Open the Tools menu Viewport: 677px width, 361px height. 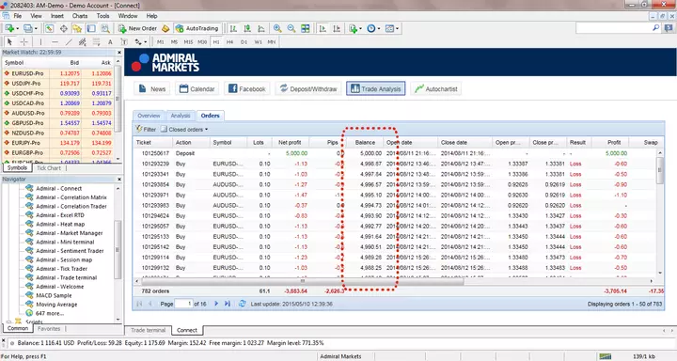click(102, 16)
